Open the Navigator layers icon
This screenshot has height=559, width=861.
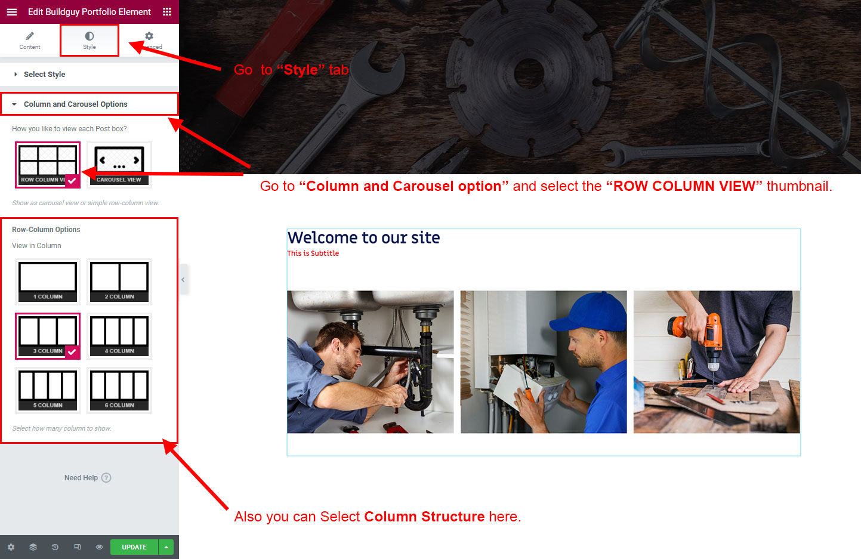33,547
